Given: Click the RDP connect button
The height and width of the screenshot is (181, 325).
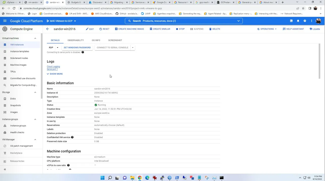Looking at the screenshot, I should [51, 48].
